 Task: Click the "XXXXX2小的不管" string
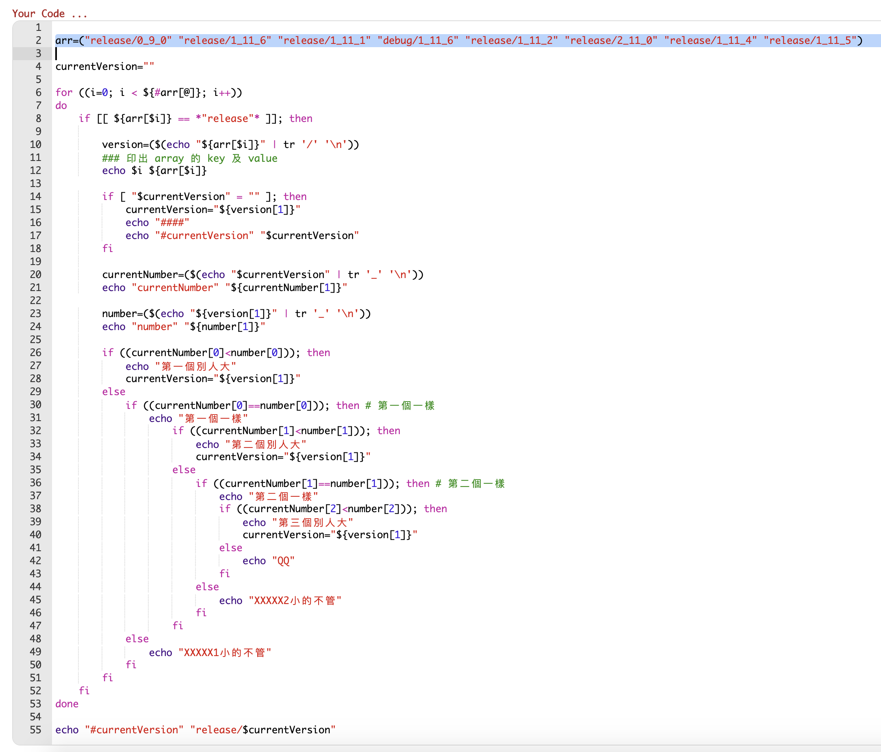tap(295, 600)
